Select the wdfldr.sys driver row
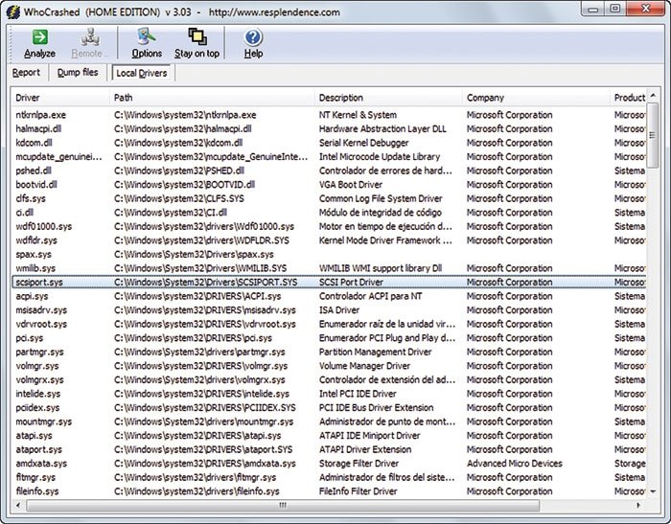This screenshot has width=671, height=524. click(329, 240)
